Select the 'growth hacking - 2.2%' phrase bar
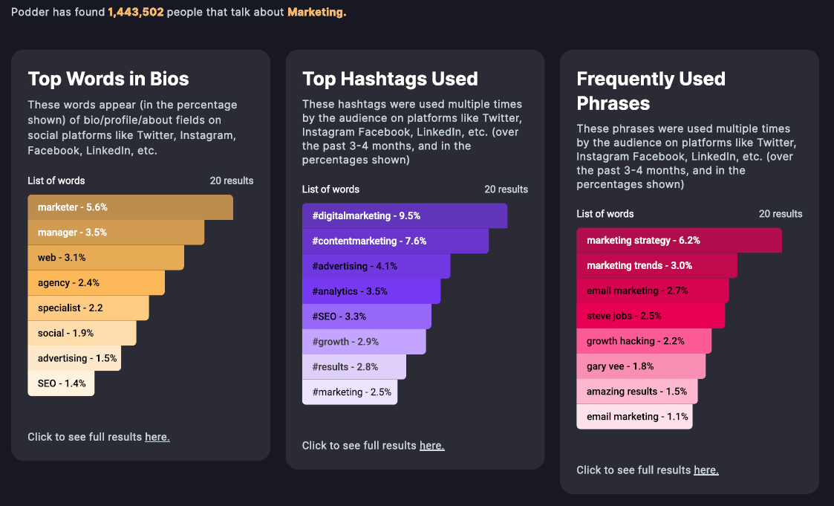The image size is (834, 506). coord(643,342)
